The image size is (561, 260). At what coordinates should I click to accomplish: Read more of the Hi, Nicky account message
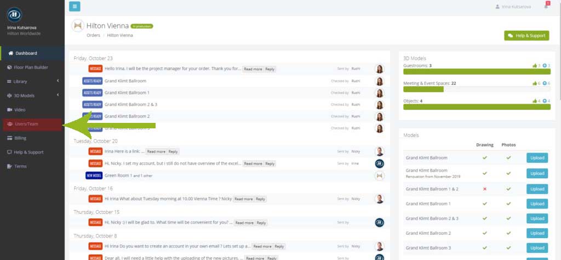253,163
